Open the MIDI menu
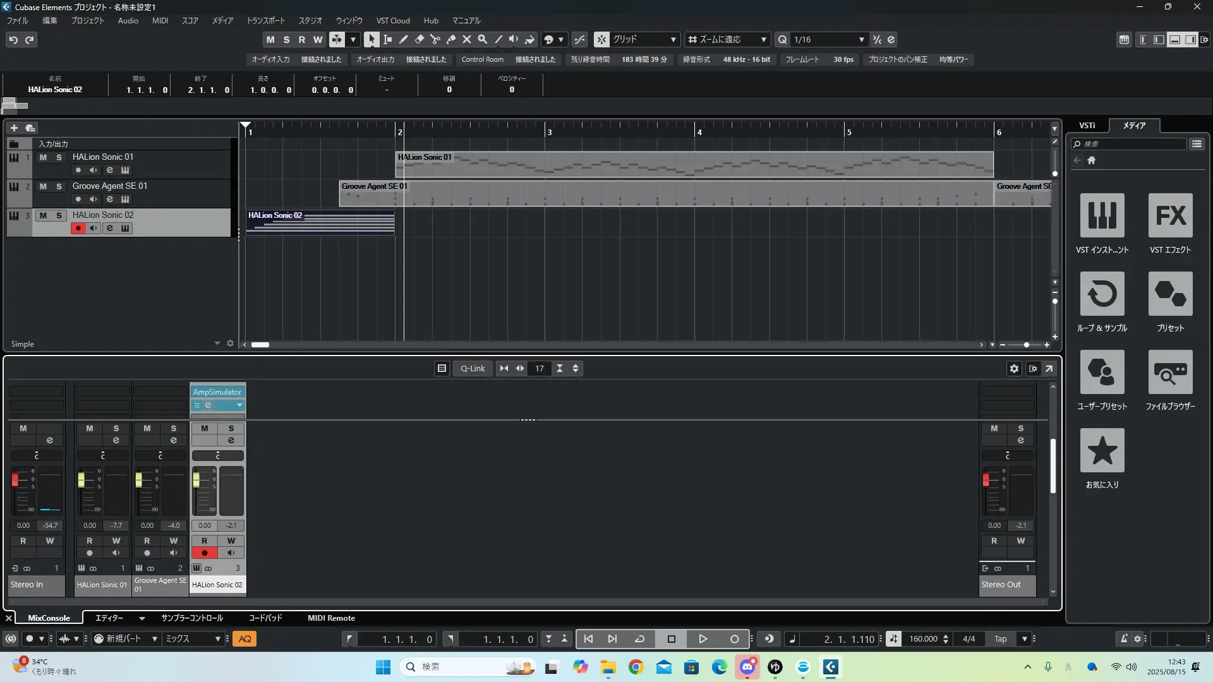The height and width of the screenshot is (682, 1213). (x=160, y=20)
